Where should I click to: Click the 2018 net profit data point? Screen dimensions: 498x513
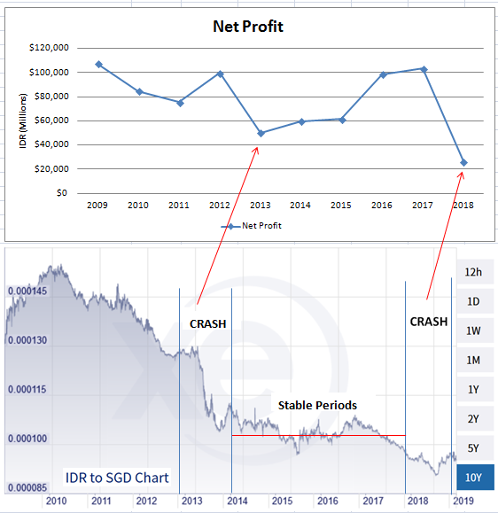pos(463,163)
